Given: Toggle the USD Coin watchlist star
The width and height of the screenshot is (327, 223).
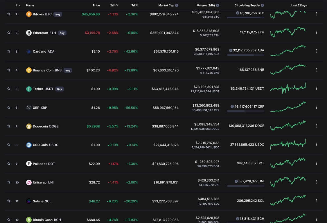Looking at the screenshot, I should click(9, 145).
